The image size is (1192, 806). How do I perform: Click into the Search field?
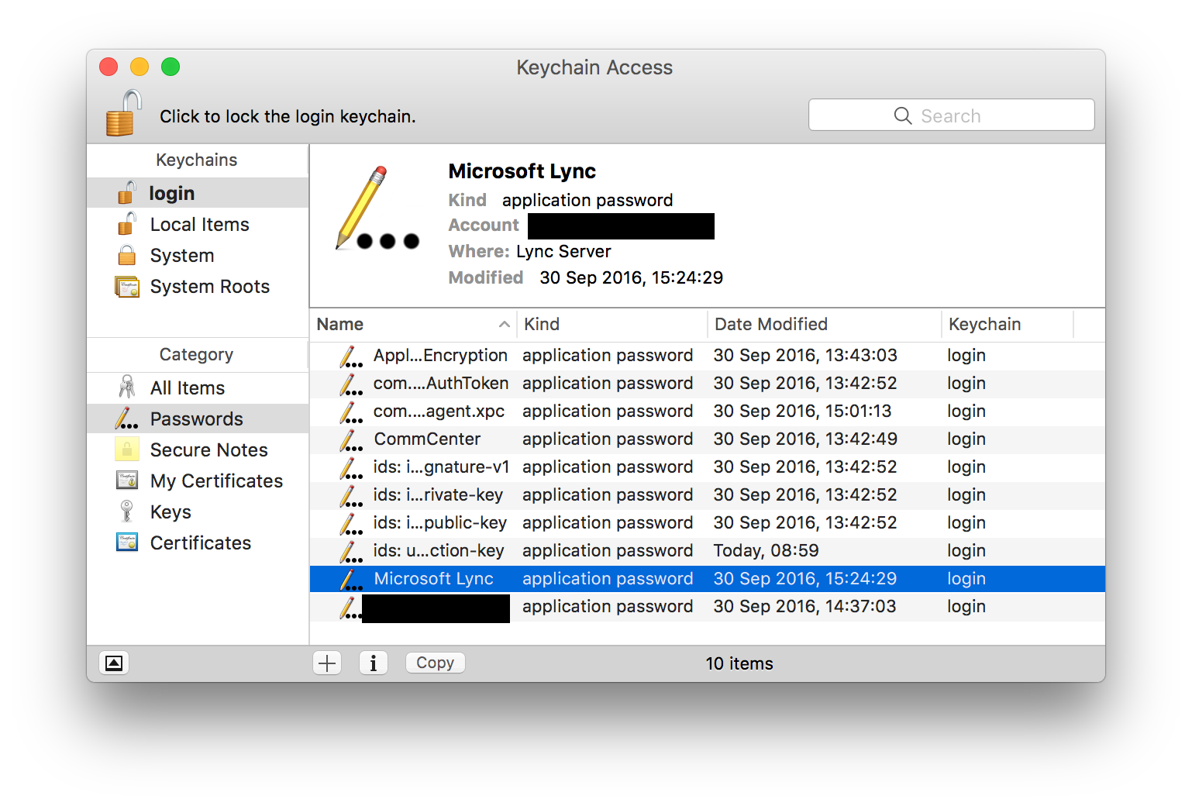(951, 115)
